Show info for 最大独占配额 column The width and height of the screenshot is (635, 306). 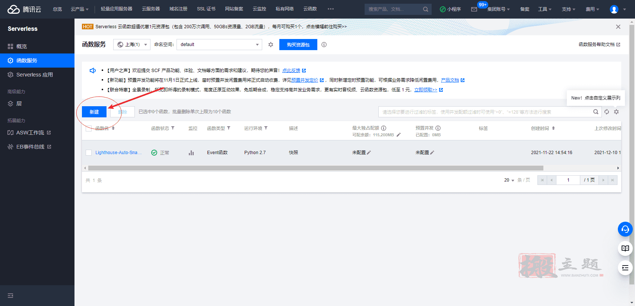pyautogui.click(x=384, y=128)
